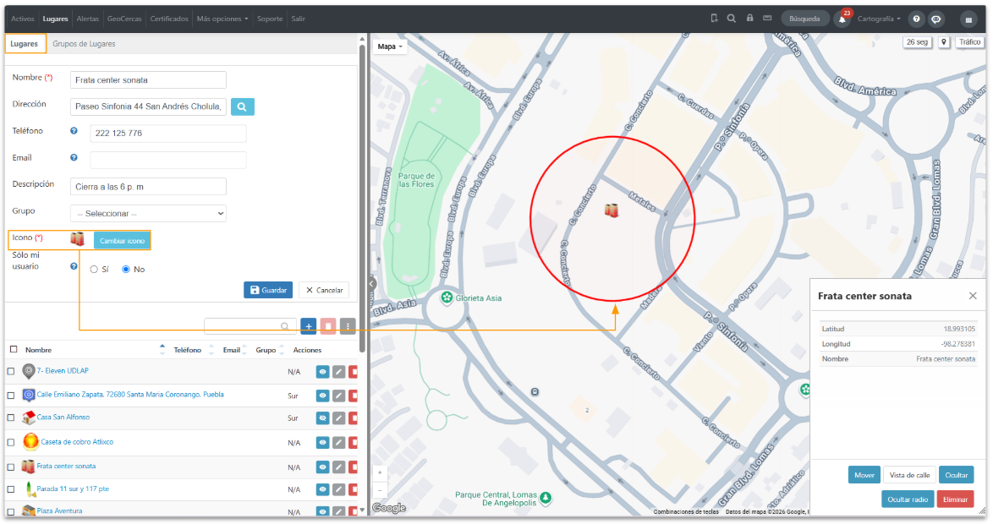Click the map pin icon beside Tráfico
The width and height of the screenshot is (993, 524).
click(944, 41)
